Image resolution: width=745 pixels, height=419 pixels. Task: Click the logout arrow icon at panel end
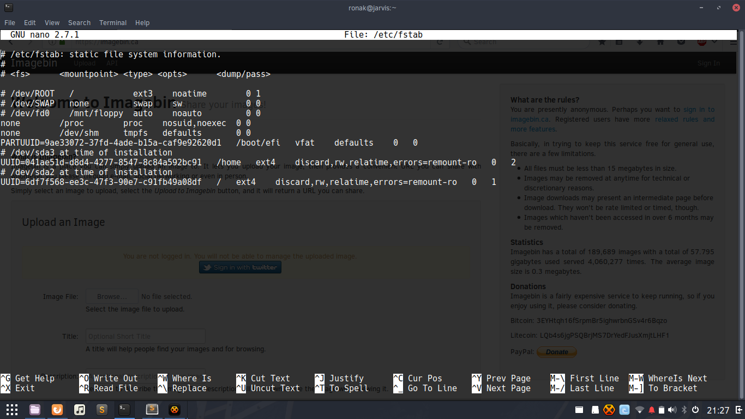tap(738, 410)
